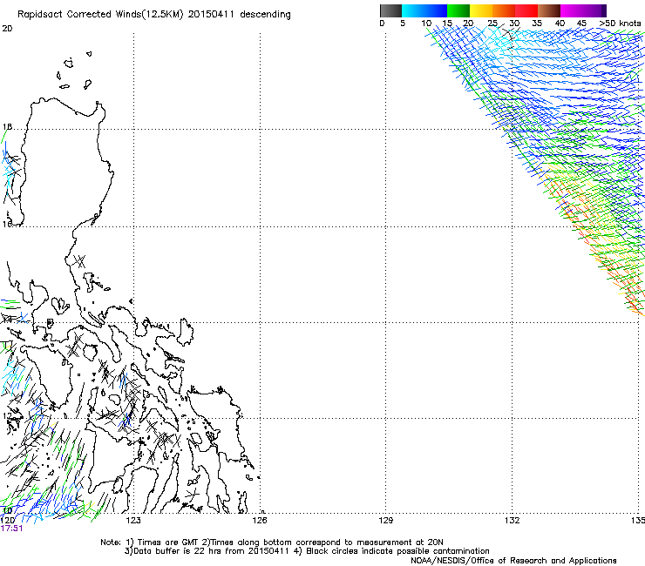Click the '18' latitude axis label
This screenshot has height=566, width=645.
click(7, 127)
